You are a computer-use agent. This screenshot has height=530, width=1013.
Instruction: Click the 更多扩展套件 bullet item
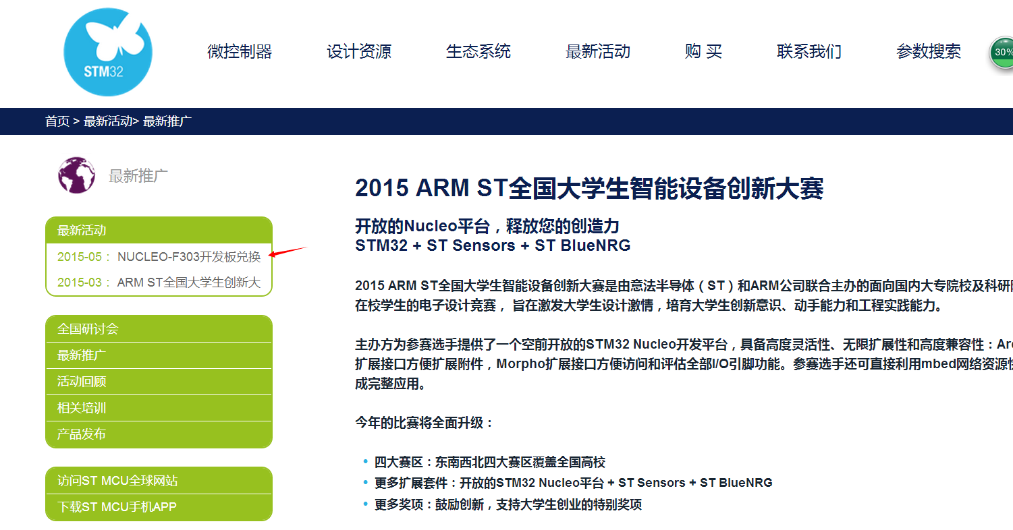tap(574, 483)
